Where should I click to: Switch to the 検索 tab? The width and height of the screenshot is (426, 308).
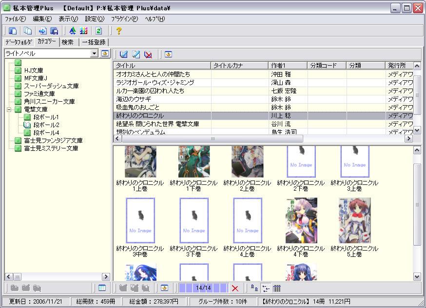[x=68, y=42]
